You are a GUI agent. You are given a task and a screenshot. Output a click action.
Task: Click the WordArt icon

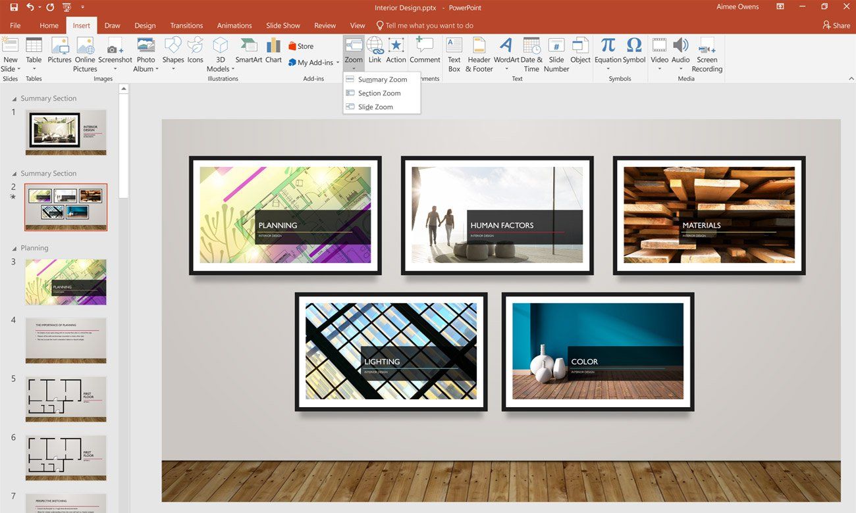coord(506,55)
